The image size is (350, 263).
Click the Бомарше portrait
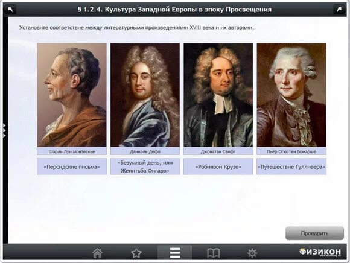point(291,95)
